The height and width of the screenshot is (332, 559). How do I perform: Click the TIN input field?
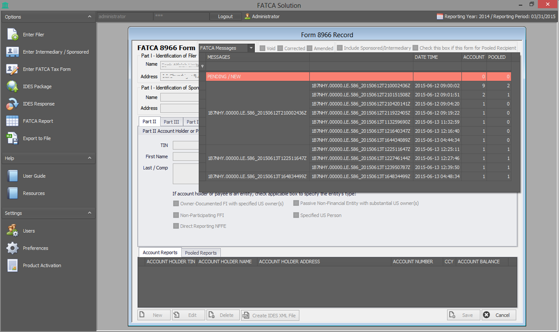tap(186, 145)
